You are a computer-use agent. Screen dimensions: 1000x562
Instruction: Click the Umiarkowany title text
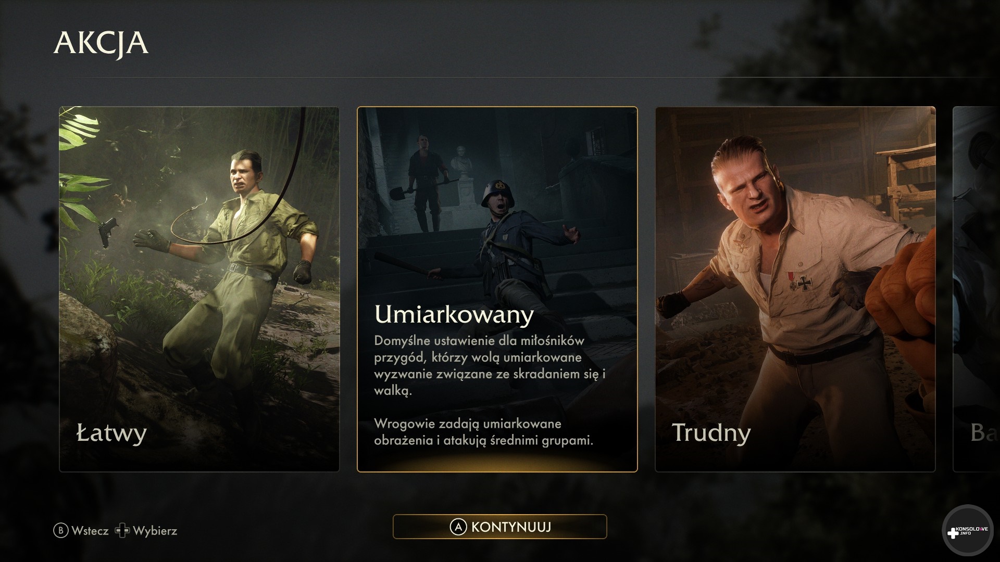(454, 315)
